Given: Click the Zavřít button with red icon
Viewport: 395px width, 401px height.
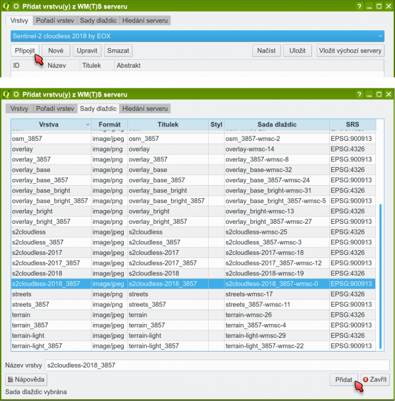Looking at the screenshot, I should [375, 380].
